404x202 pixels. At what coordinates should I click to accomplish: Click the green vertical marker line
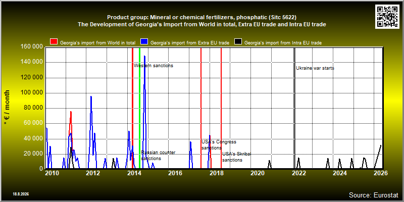(x=140, y=108)
